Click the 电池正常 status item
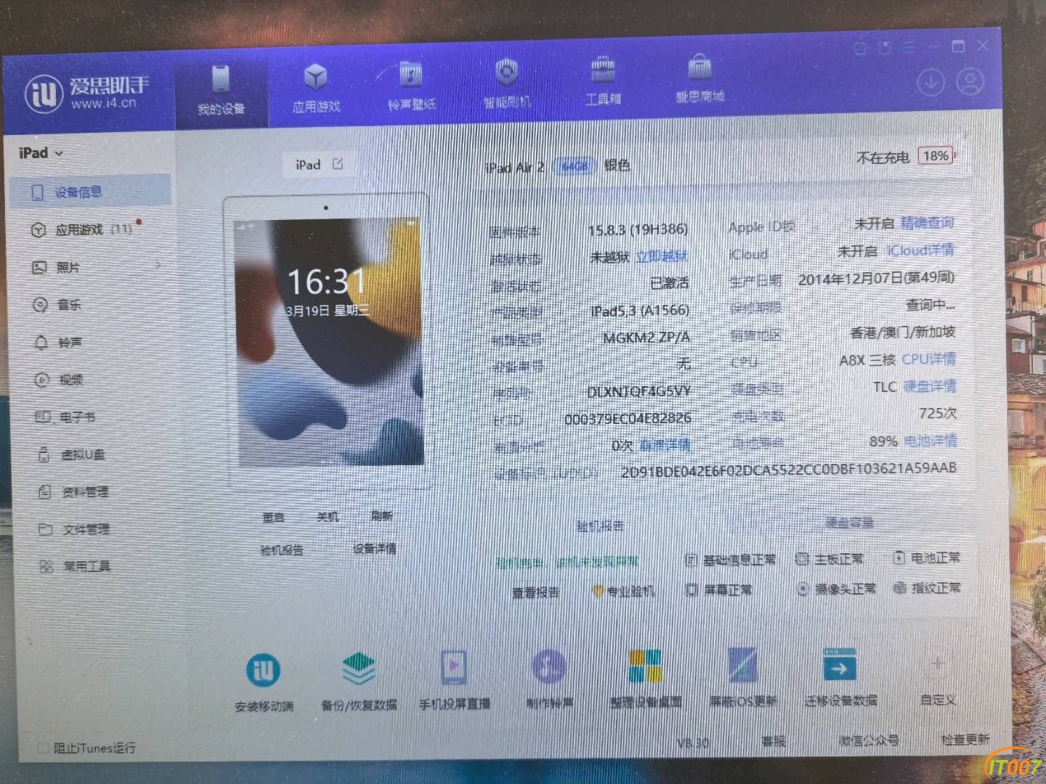1046x784 pixels. (926, 558)
